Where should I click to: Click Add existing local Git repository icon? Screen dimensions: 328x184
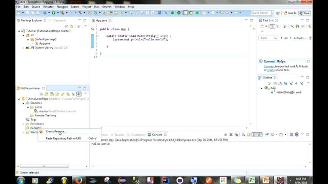click(47, 94)
